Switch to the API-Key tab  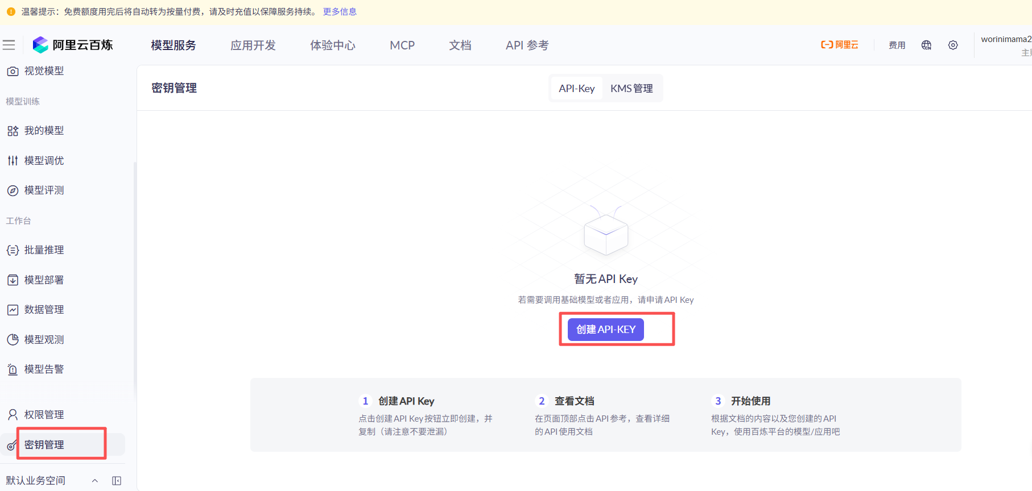click(576, 89)
